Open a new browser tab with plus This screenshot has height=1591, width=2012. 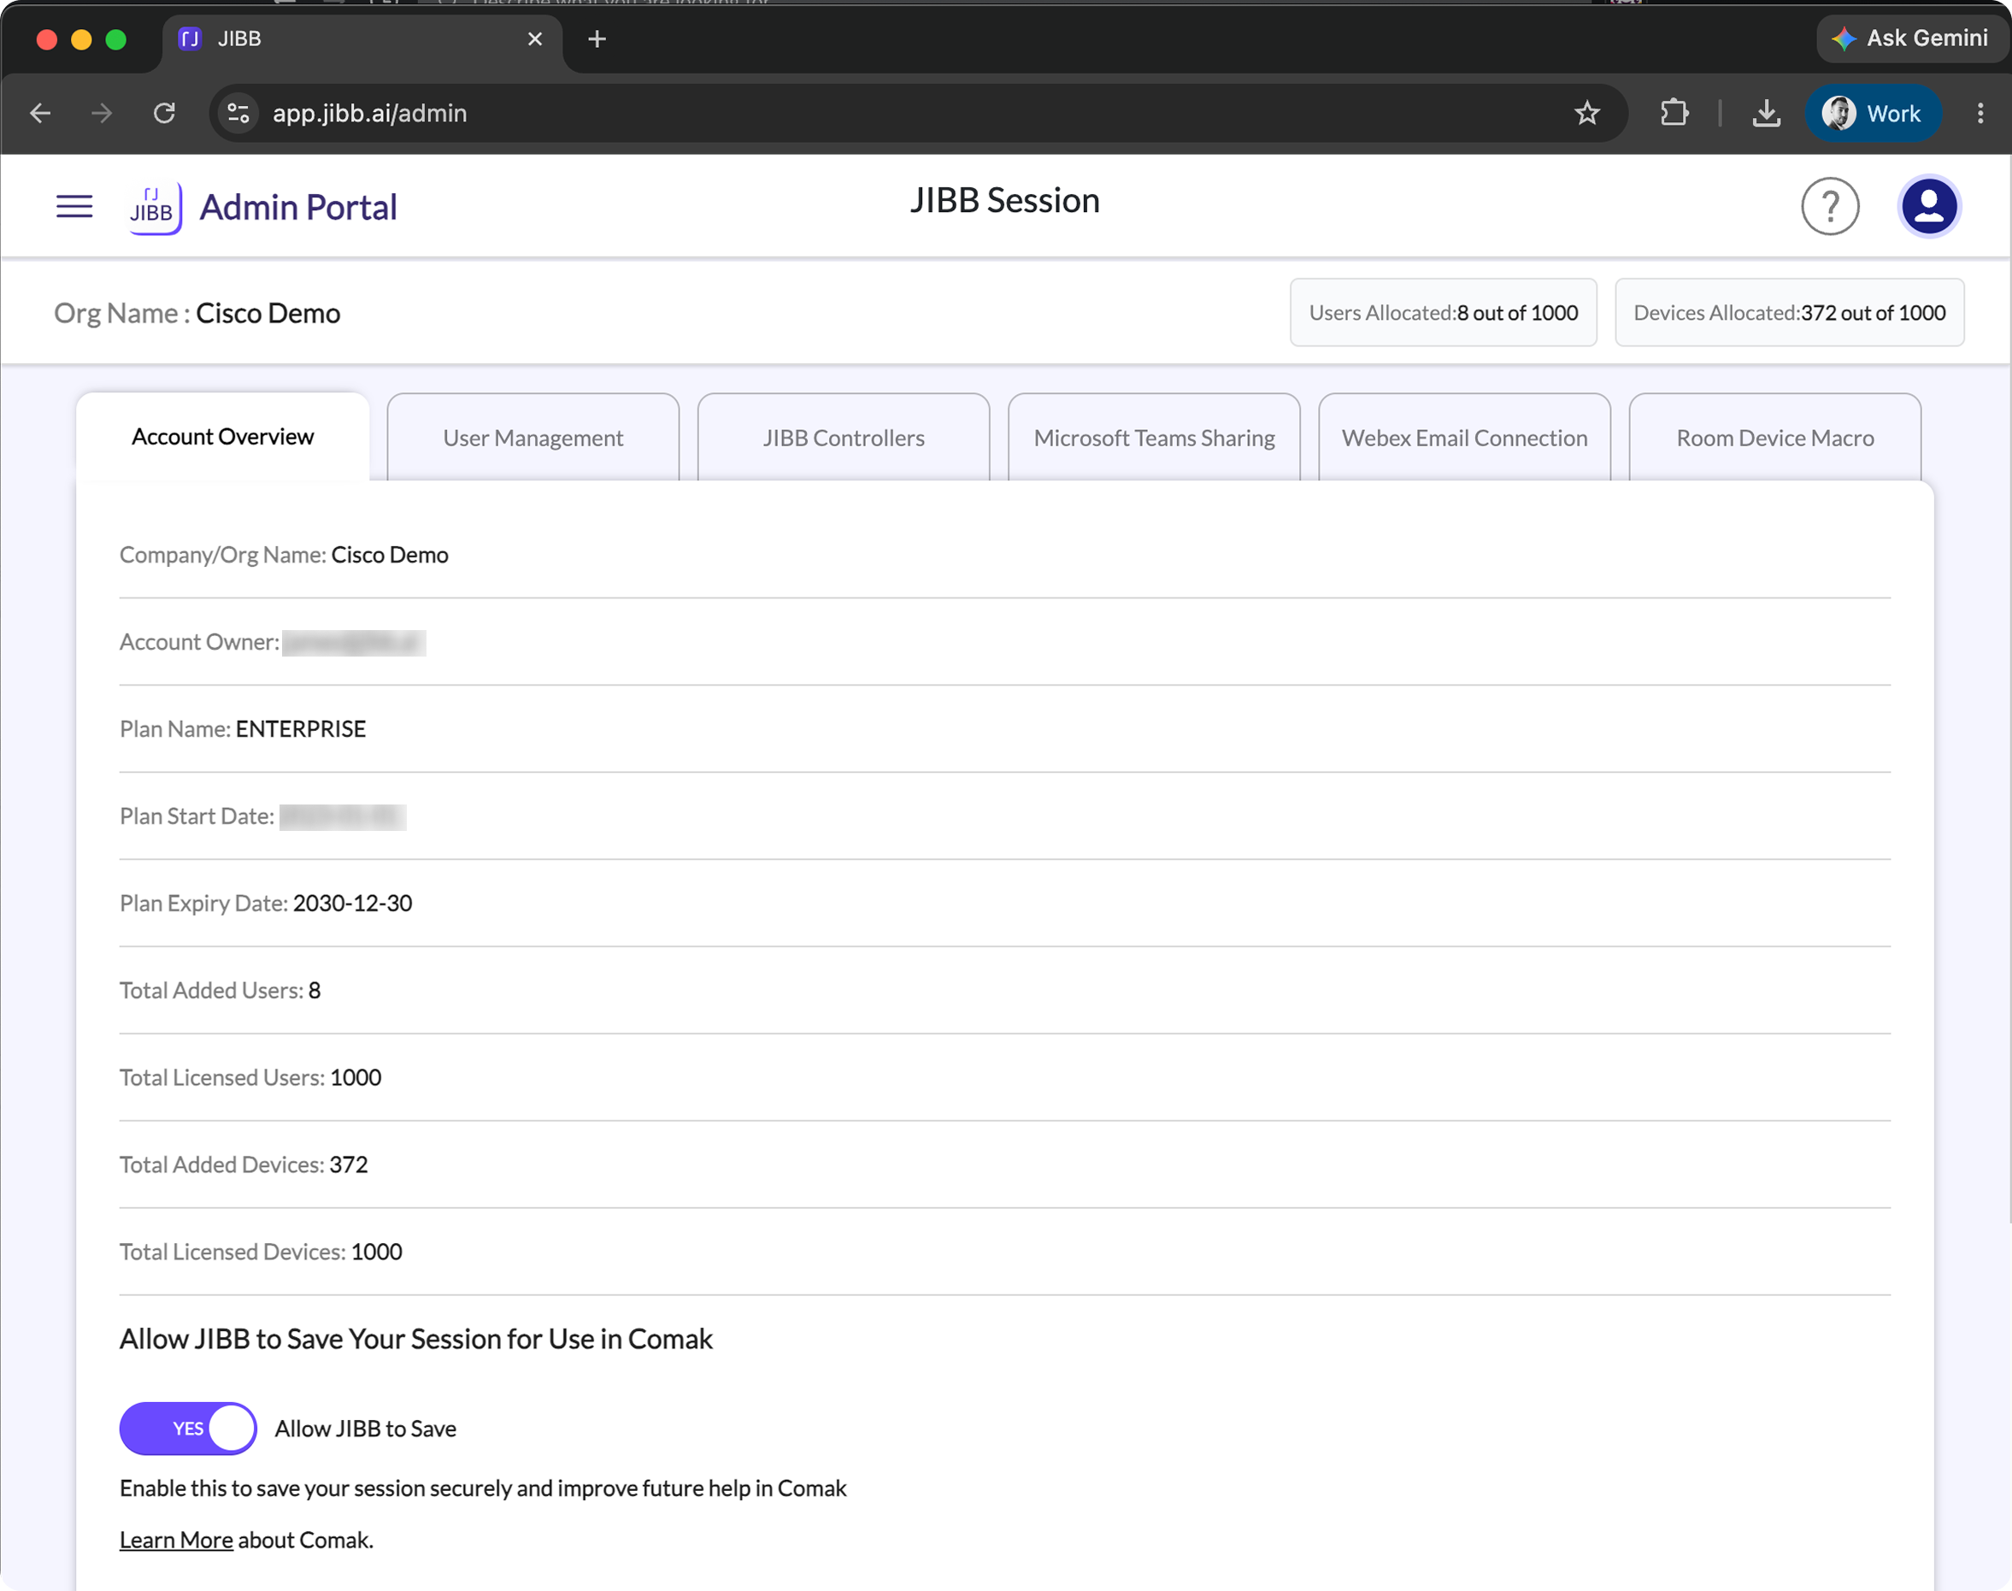tap(597, 39)
